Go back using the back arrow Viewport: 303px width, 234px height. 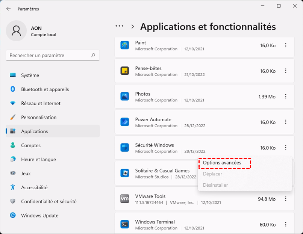point(9,9)
